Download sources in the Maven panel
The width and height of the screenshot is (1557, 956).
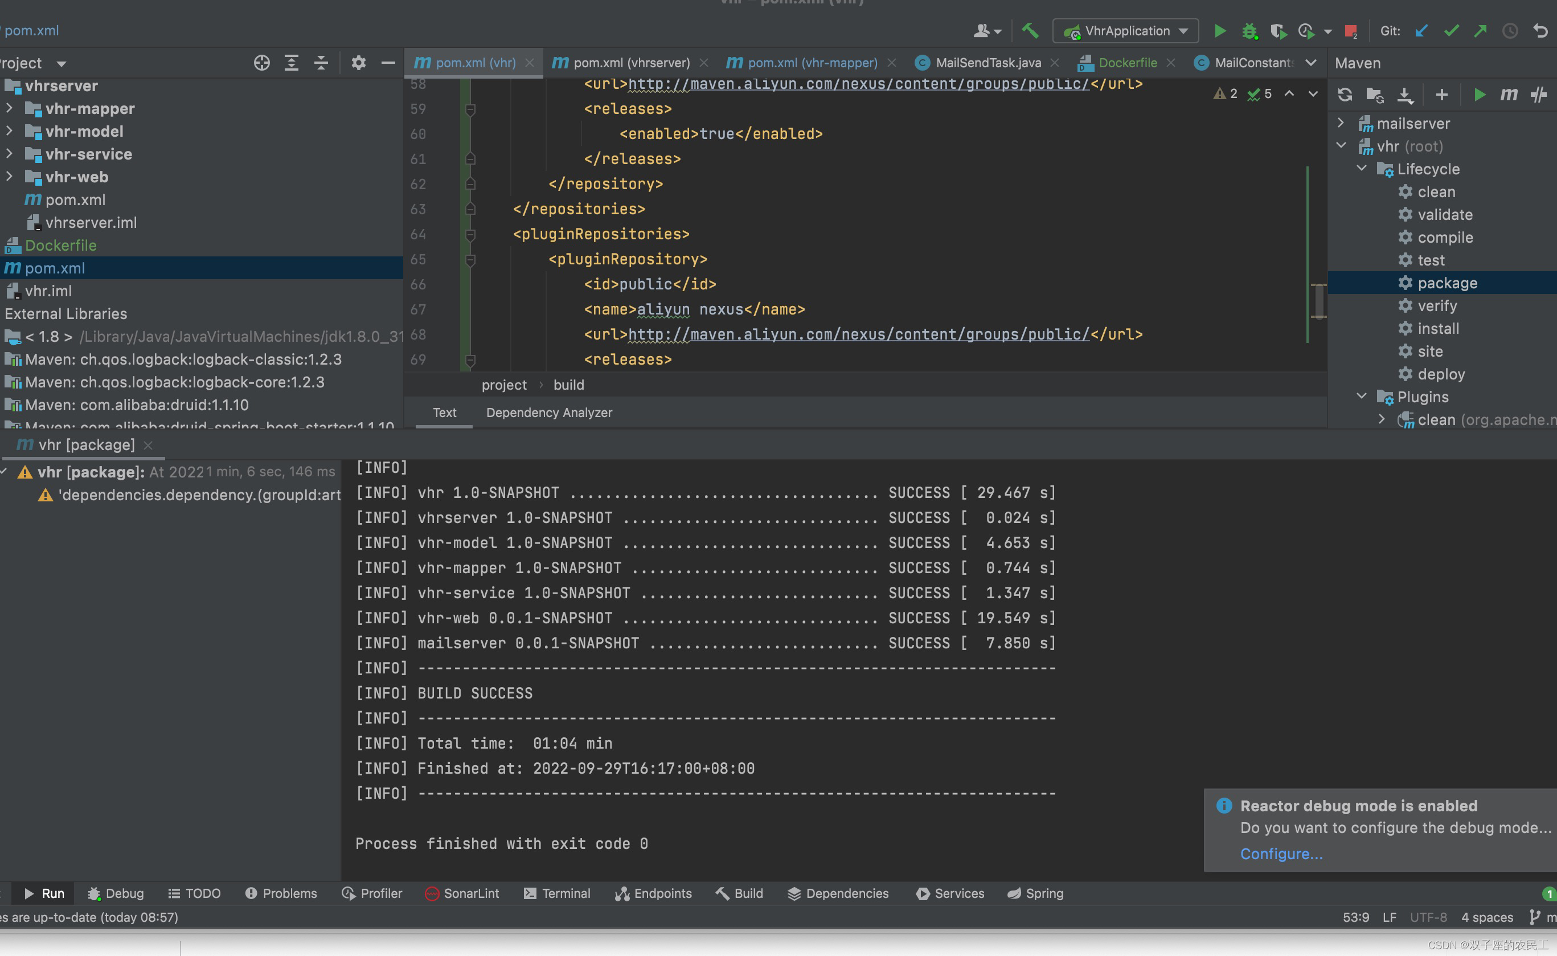(1405, 95)
